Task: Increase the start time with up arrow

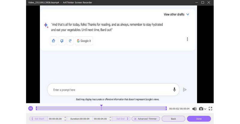Action: 65,118
